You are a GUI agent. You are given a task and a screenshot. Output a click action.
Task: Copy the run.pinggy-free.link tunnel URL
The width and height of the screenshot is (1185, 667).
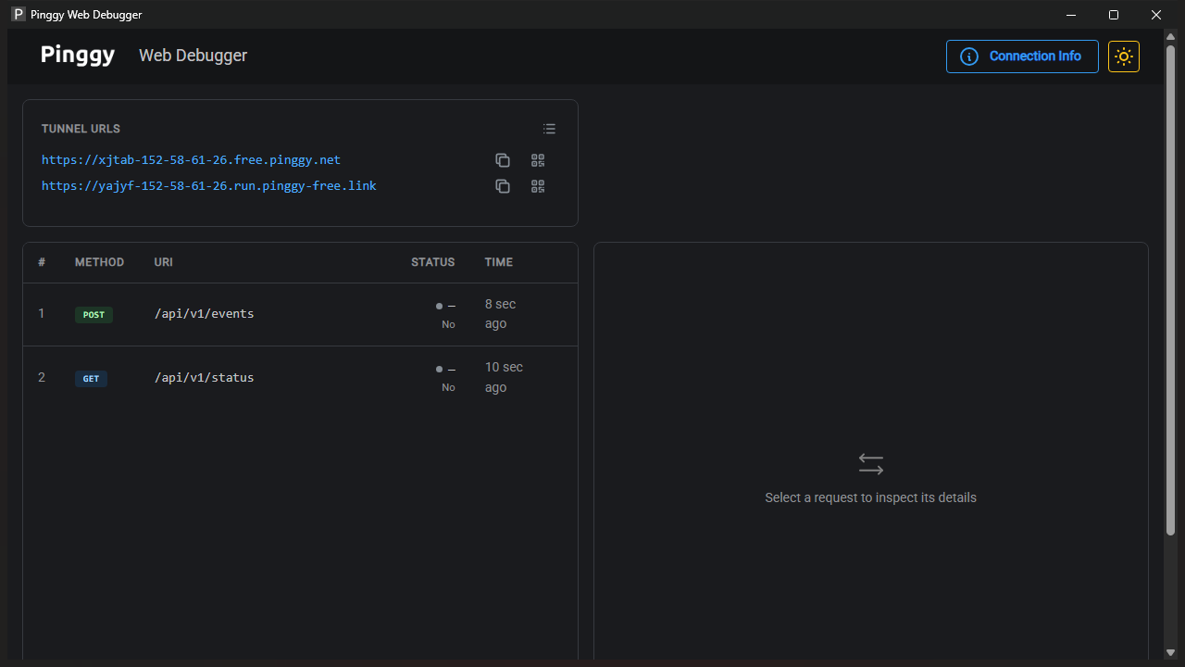pyautogui.click(x=503, y=186)
